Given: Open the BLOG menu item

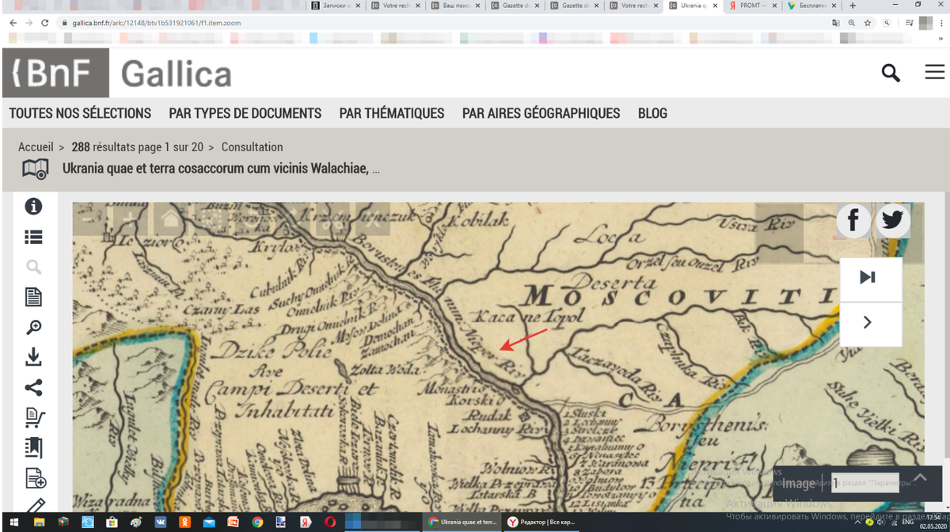Looking at the screenshot, I should coord(652,113).
